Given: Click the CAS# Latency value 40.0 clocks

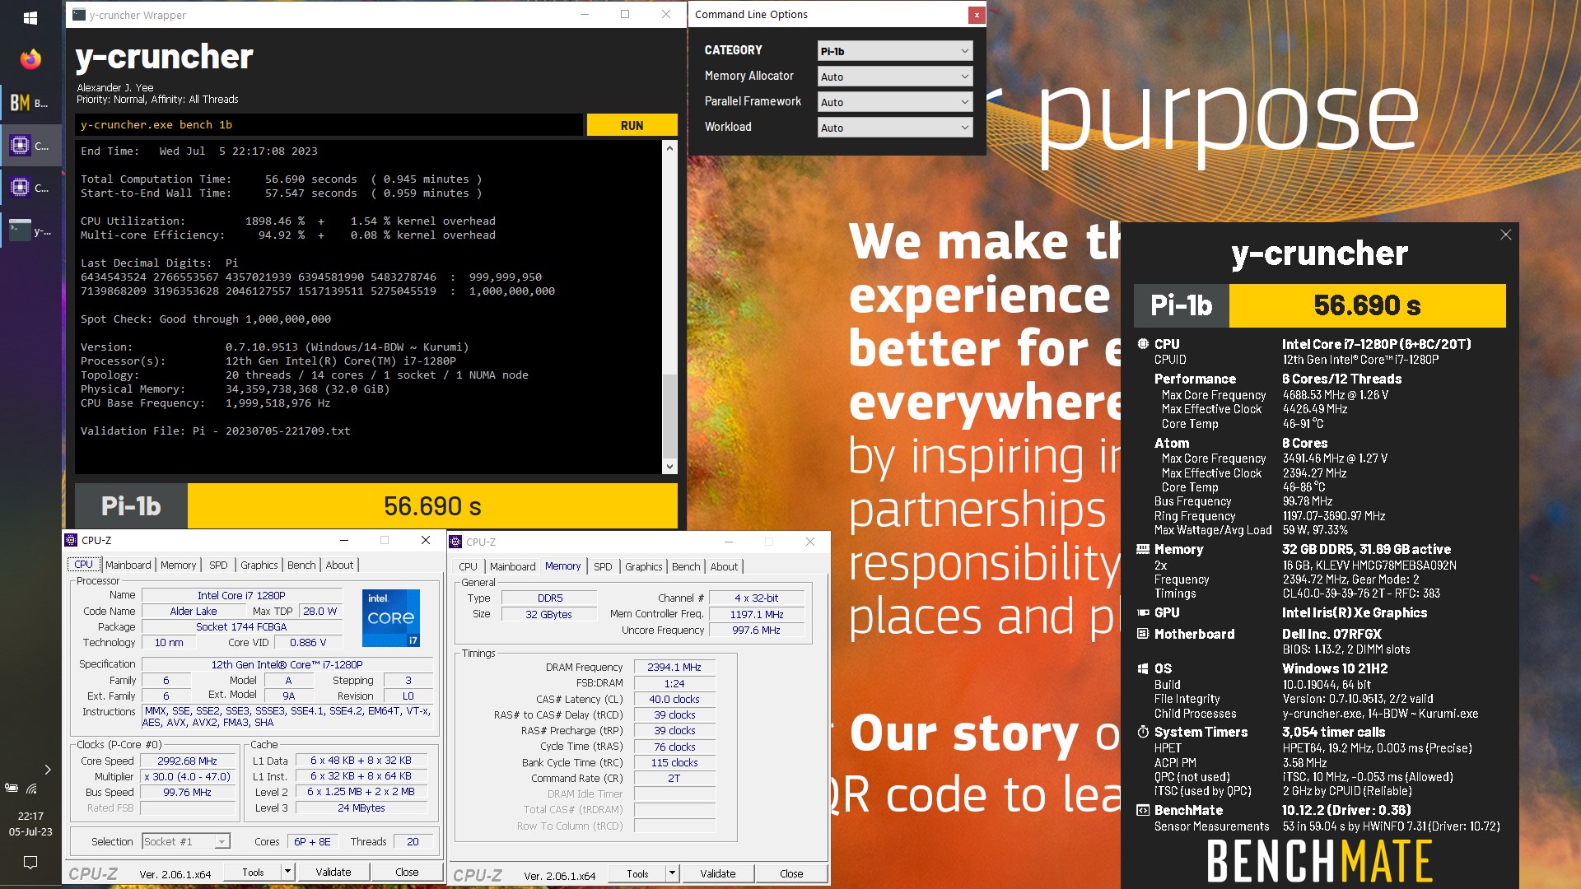Looking at the screenshot, I should coord(674,699).
